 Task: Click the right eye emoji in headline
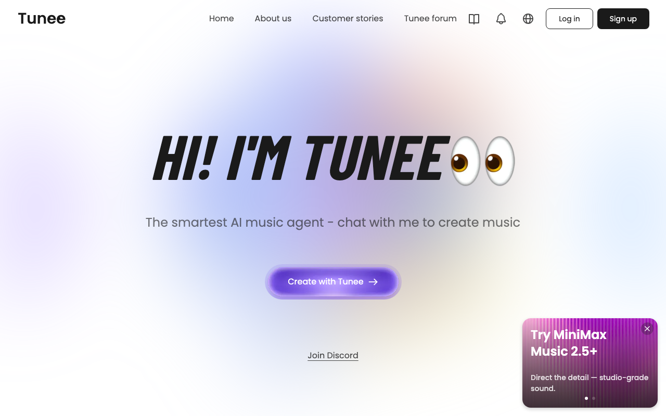(x=499, y=161)
